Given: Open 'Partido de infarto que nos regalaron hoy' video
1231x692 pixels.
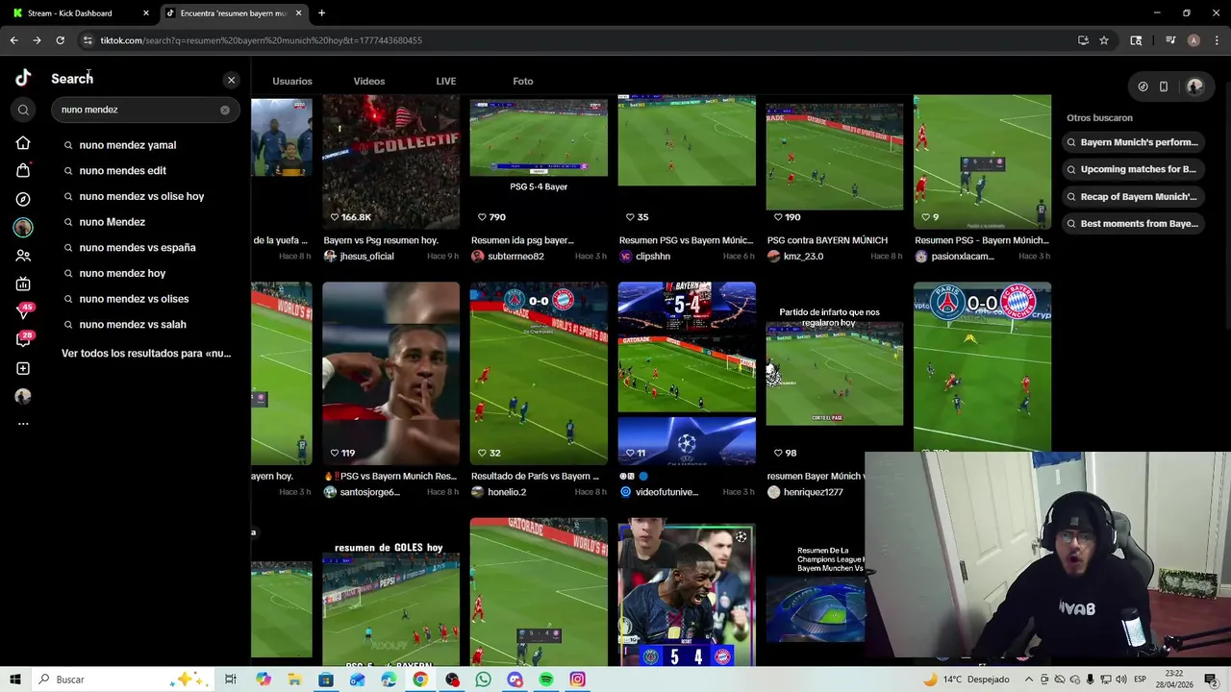Looking at the screenshot, I should (834, 373).
